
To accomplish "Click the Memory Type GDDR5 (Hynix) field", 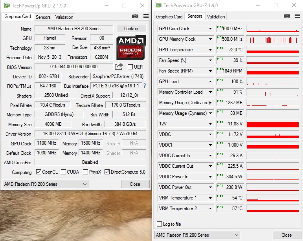I will click(x=59, y=114).
